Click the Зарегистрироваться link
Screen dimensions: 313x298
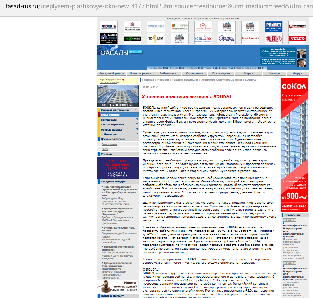click(x=110, y=80)
